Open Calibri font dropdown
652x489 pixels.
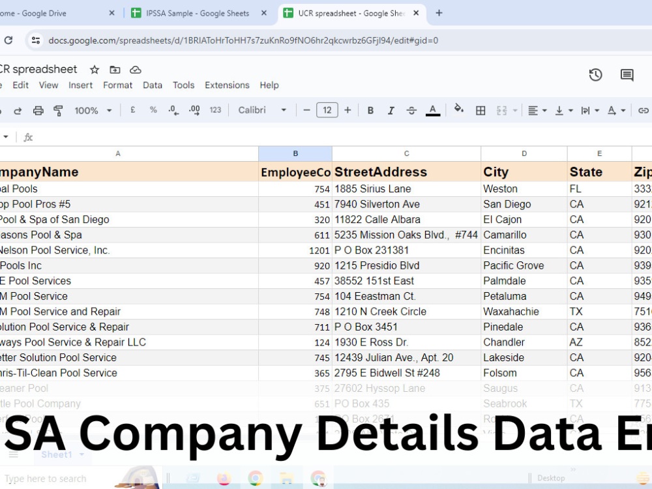point(262,110)
